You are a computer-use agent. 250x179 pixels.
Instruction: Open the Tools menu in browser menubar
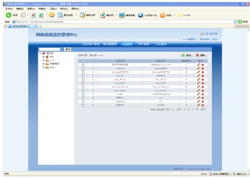click(x=53, y=9)
